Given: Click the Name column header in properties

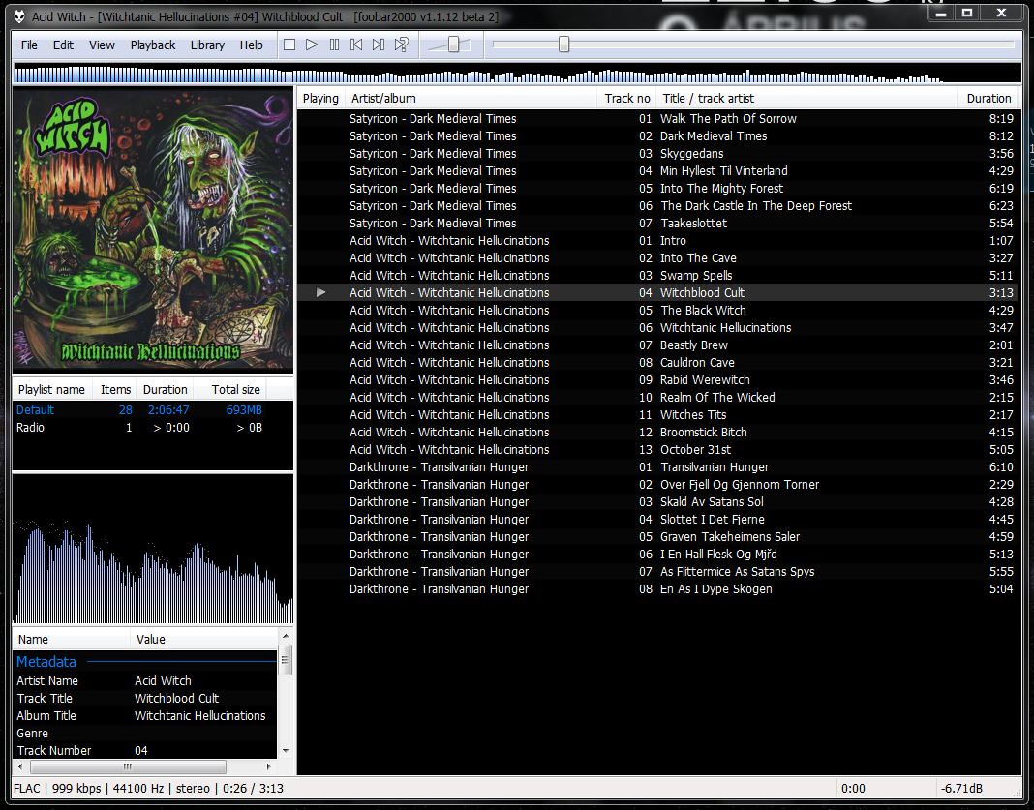Looking at the screenshot, I should (72, 639).
